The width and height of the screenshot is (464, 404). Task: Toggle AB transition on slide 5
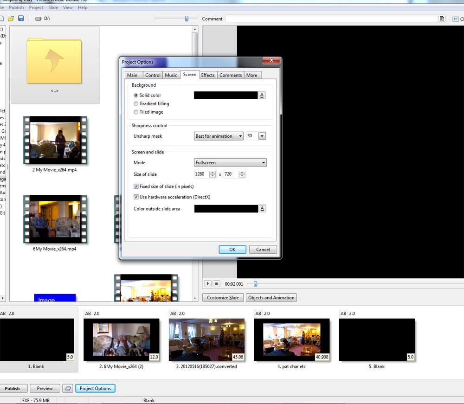(x=343, y=314)
